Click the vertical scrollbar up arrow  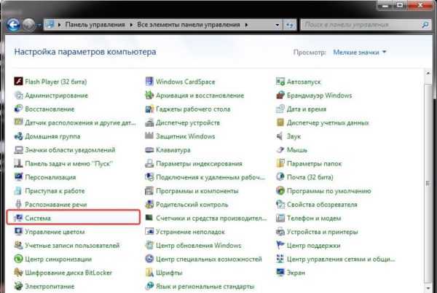coord(428,73)
